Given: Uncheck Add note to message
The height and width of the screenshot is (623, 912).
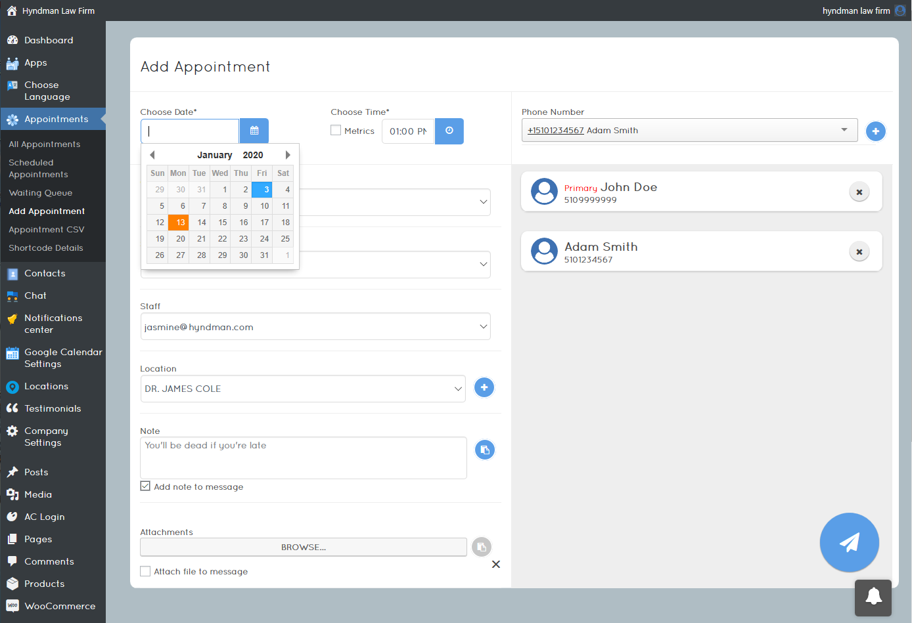Looking at the screenshot, I should (145, 486).
